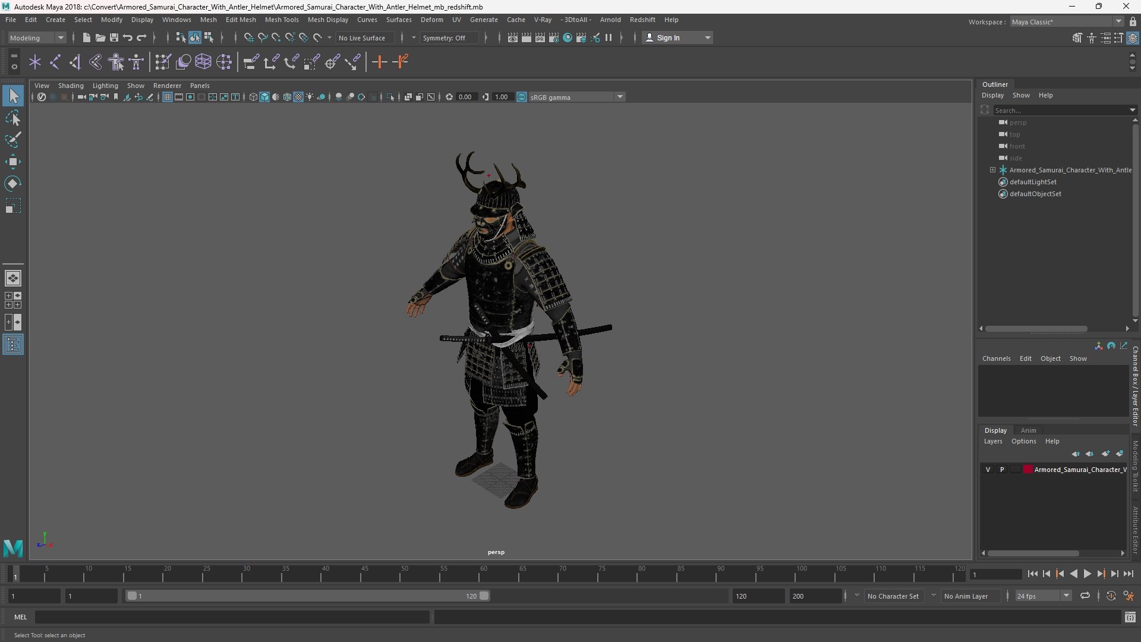The width and height of the screenshot is (1141, 642).
Task: Toggle layer playback P box
Action: pyautogui.click(x=1002, y=470)
